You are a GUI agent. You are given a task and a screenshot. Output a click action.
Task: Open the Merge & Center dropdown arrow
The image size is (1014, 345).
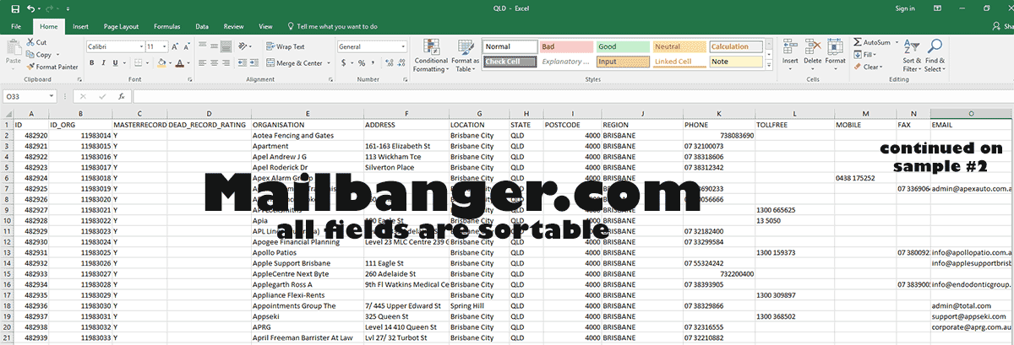tap(328, 63)
